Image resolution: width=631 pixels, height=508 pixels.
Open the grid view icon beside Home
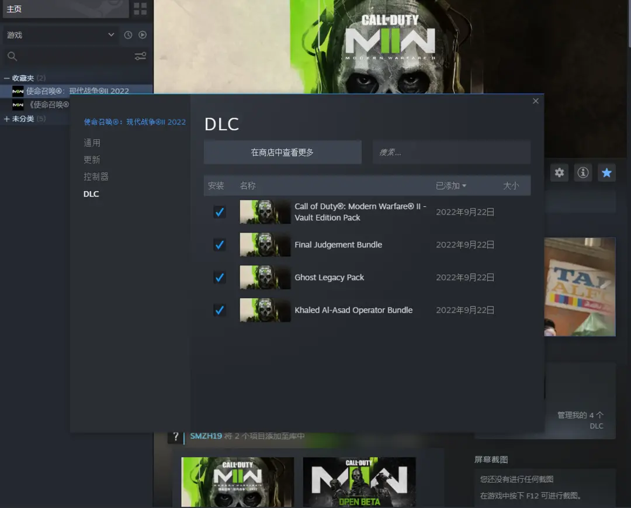(140, 8)
